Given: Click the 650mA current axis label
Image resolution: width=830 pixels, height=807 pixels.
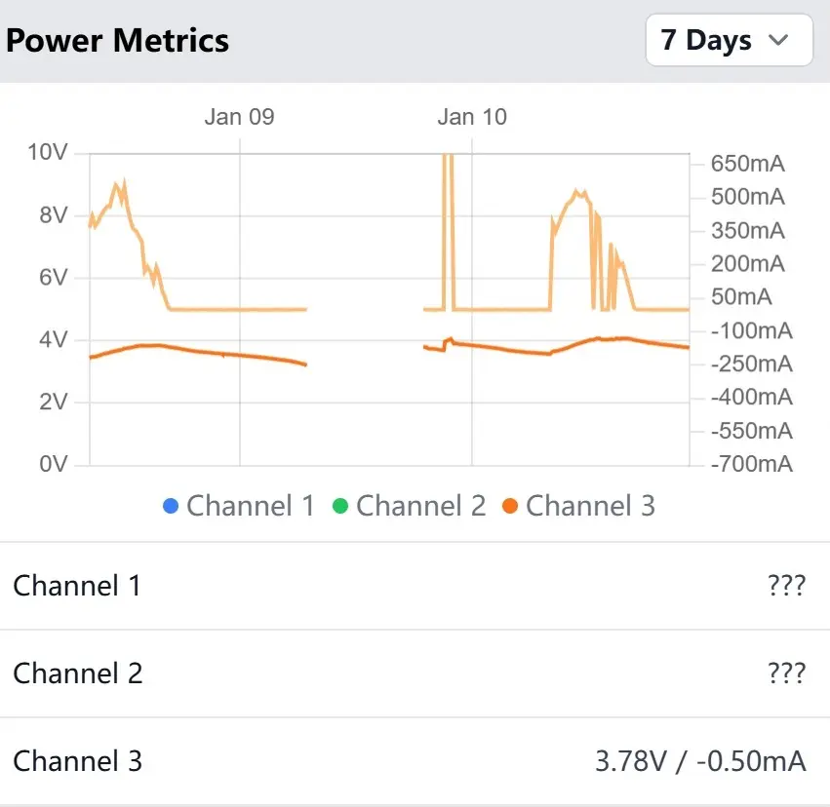Looking at the screenshot, I should 748,164.
